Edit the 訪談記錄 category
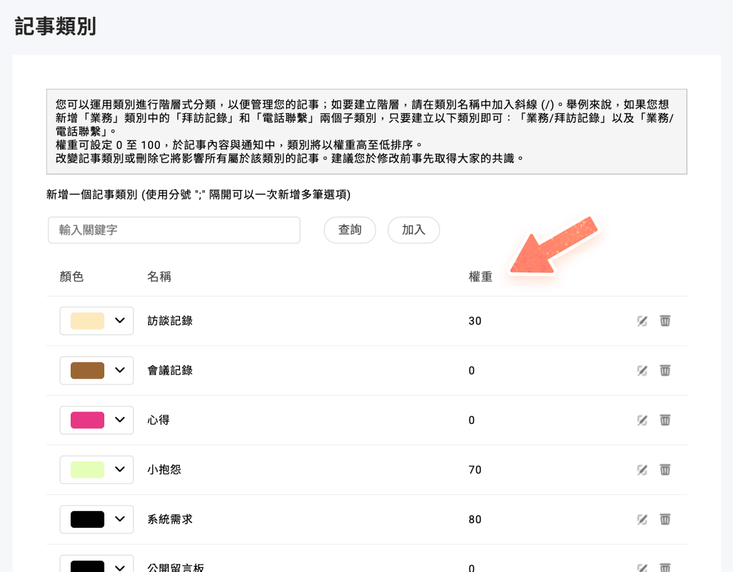733x572 pixels. pos(642,321)
